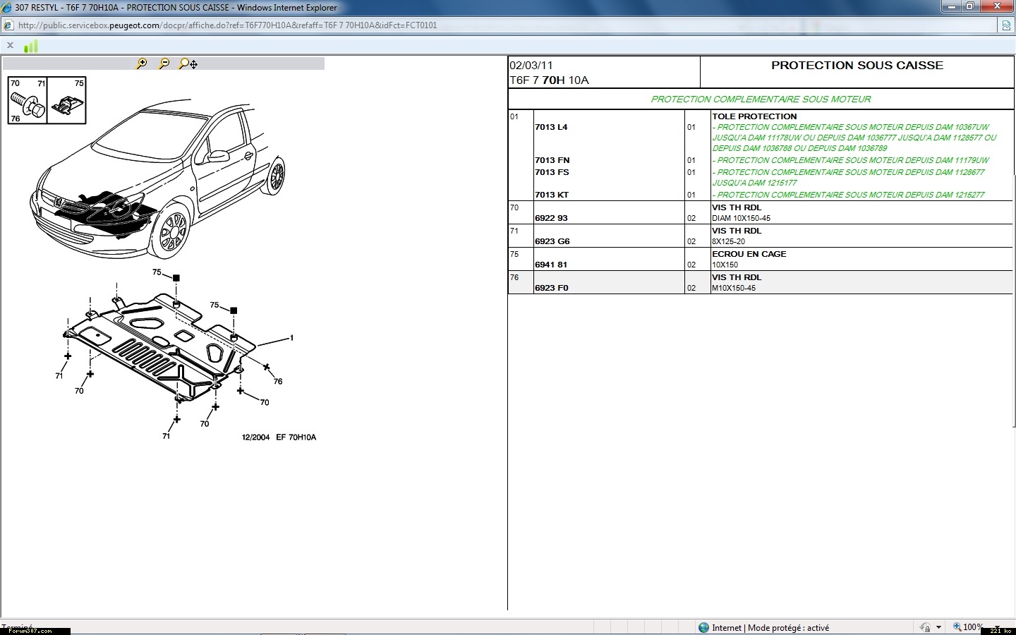Click the cage nut thumbnail labeled 75
The width and height of the screenshot is (1016, 635).
pyautogui.click(x=67, y=100)
